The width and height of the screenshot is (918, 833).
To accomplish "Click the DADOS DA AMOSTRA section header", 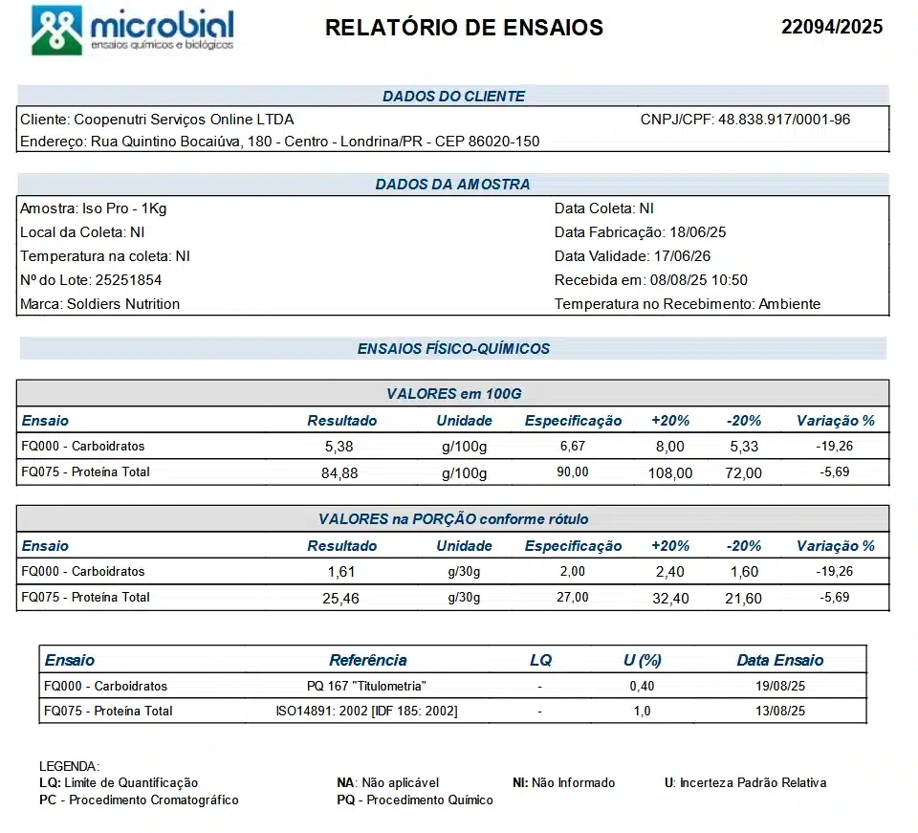I will click(452, 185).
